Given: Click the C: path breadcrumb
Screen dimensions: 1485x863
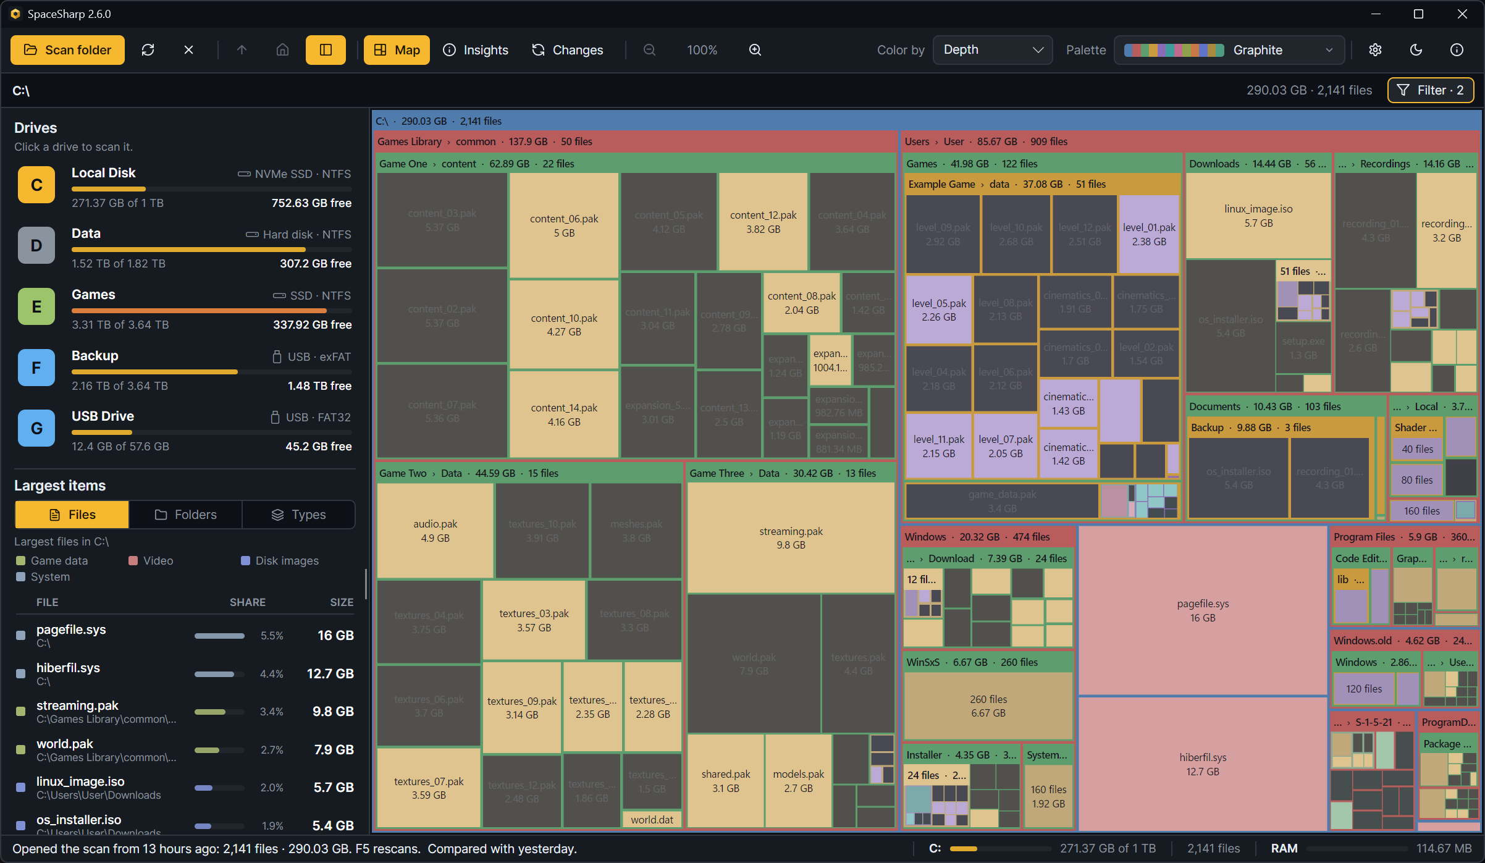Looking at the screenshot, I should 21,91.
